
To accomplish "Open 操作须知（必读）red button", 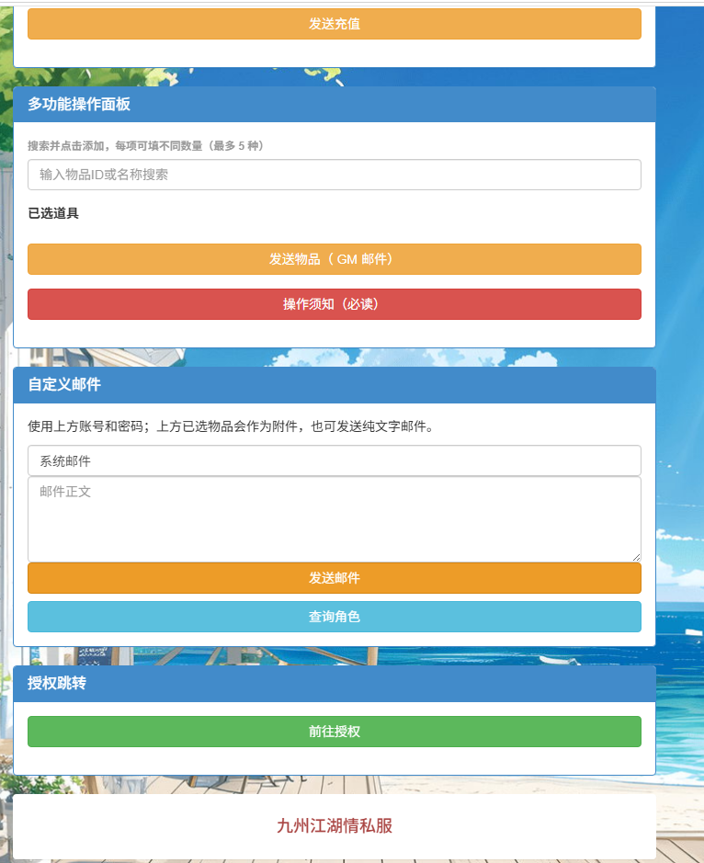I will click(x=335, y=304).
